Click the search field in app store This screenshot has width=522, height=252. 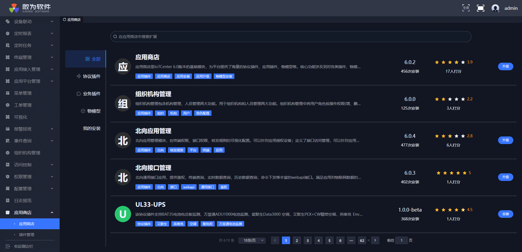point(291,37)
